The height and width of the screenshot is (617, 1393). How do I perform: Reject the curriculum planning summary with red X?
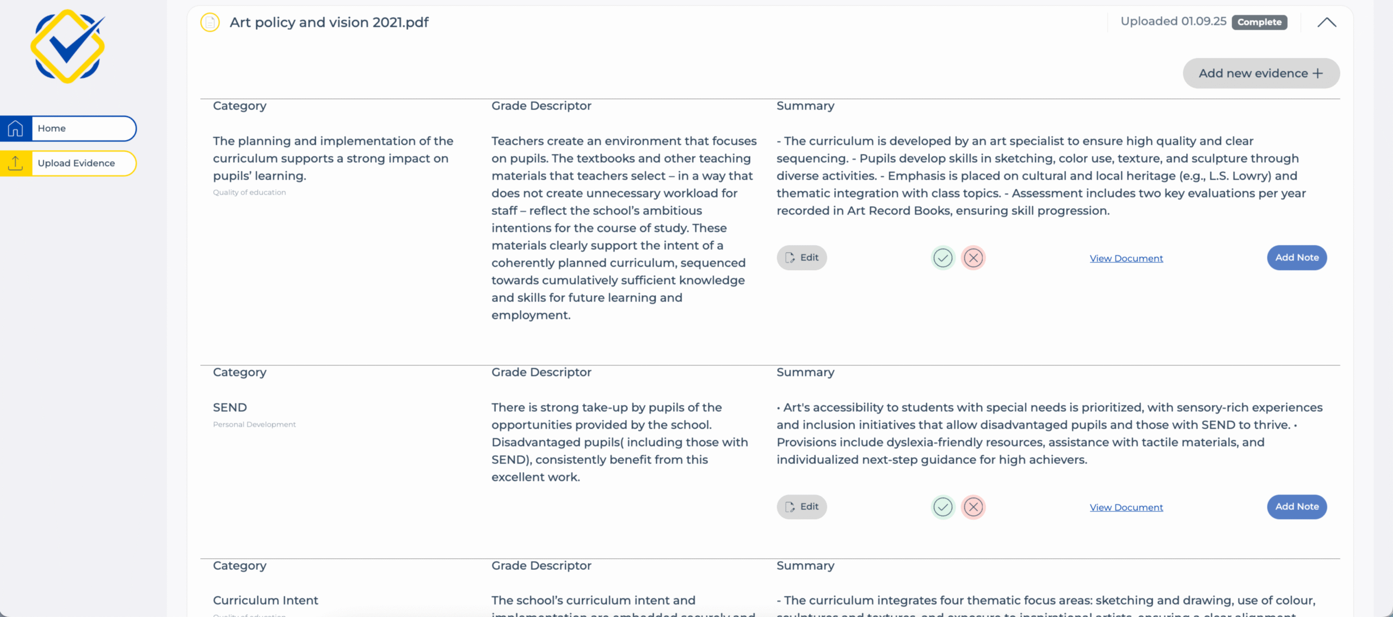pyautogui.click(x=973, y=258)
